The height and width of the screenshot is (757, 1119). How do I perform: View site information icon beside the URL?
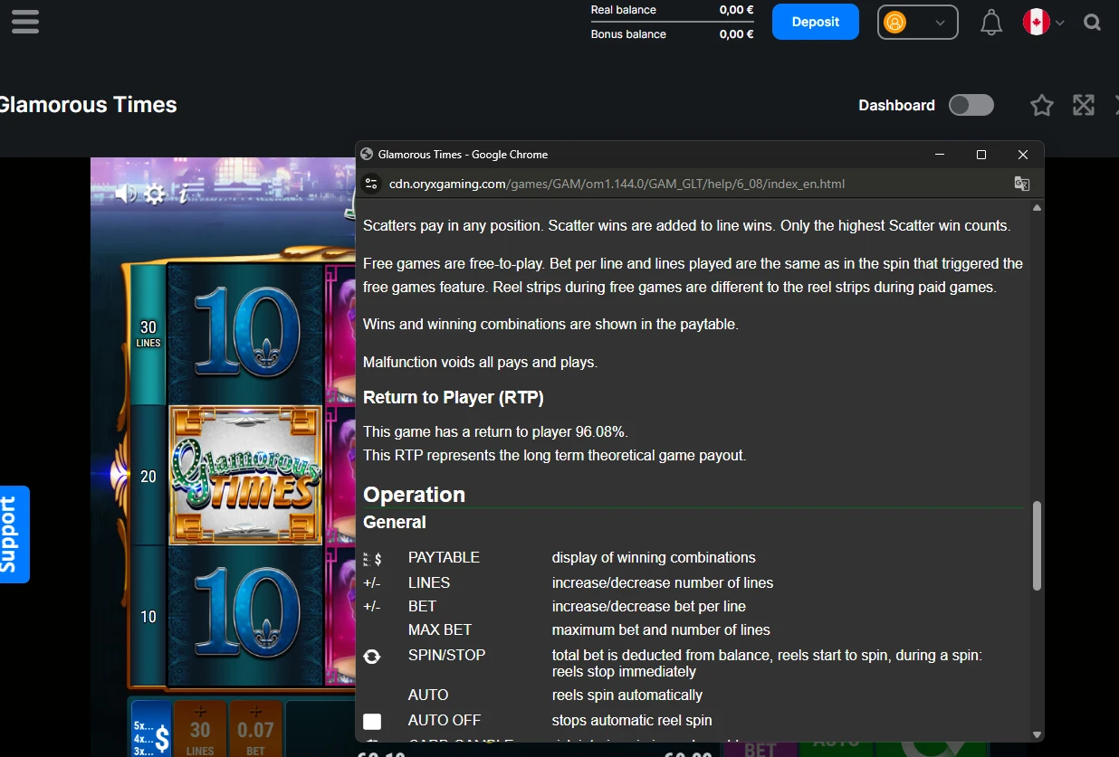pyautogui.click(x=370, y=184)
